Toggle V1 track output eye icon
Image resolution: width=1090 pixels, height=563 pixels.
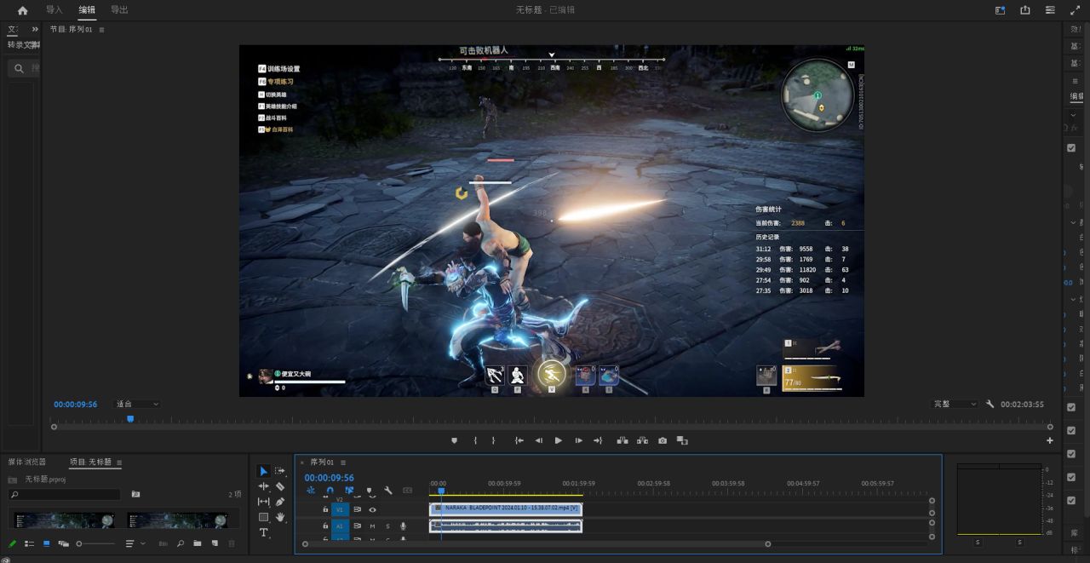click(372, 509)
